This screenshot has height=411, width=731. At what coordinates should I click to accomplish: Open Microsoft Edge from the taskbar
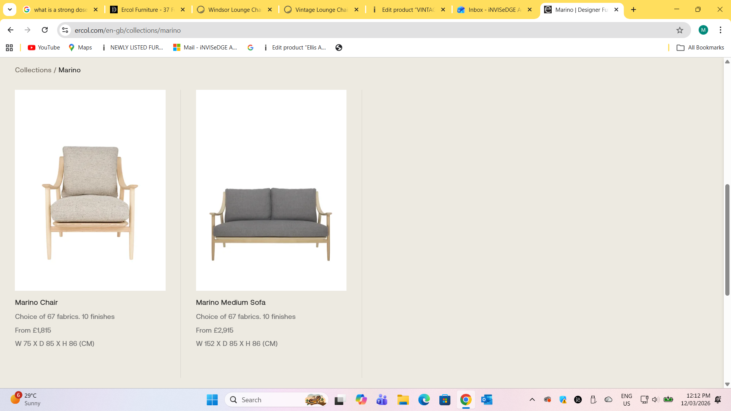(x=424, y=400)
